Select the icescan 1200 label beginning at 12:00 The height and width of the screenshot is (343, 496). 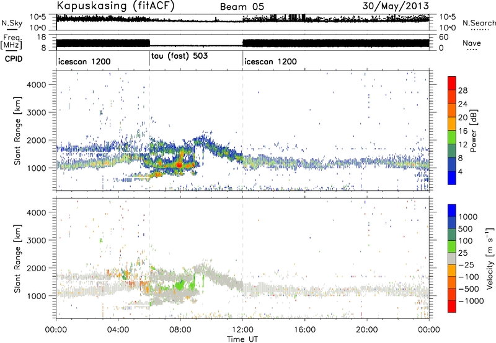270,61
